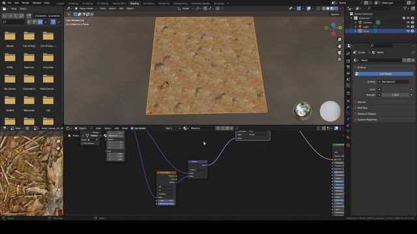Click the viewport zoom magnifier icon
The width and height of the screenshot is (417, 234).
point(339,40)
